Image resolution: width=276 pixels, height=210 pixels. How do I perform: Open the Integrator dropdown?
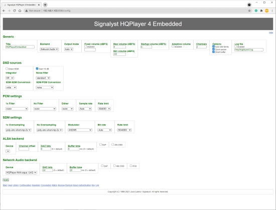10,78
